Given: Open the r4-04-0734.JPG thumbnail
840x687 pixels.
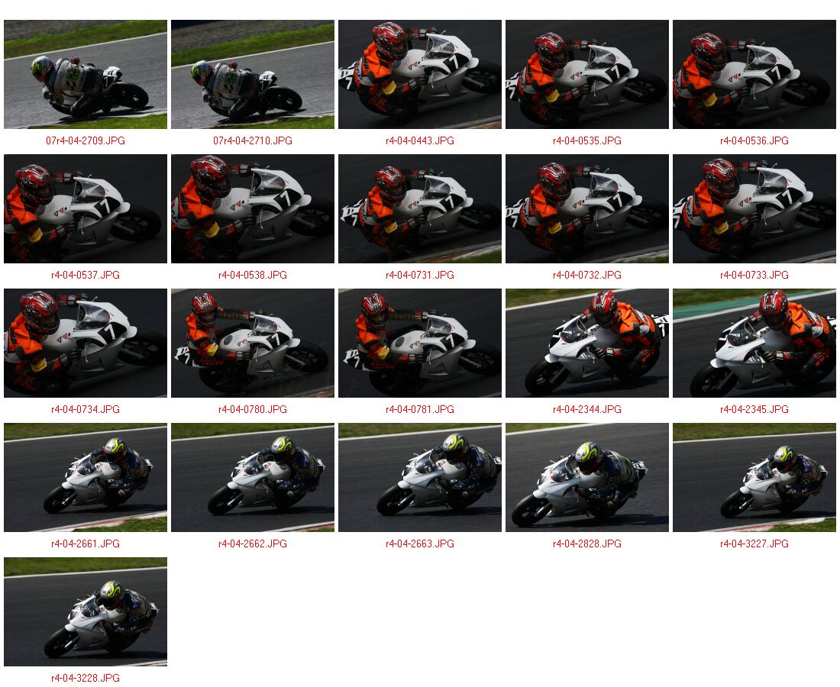Looking at the screenshot, I should (x=86, y=343).
